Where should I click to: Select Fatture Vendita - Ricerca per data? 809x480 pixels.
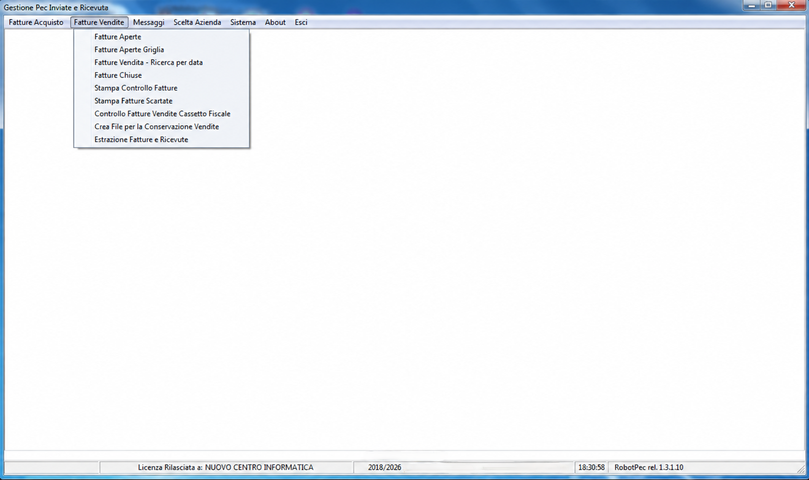click(x=162, y=63)
